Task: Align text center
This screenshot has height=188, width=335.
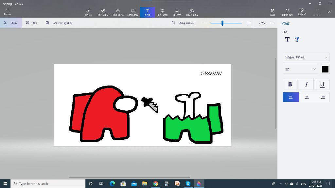Action: click(x=307, y=97)
